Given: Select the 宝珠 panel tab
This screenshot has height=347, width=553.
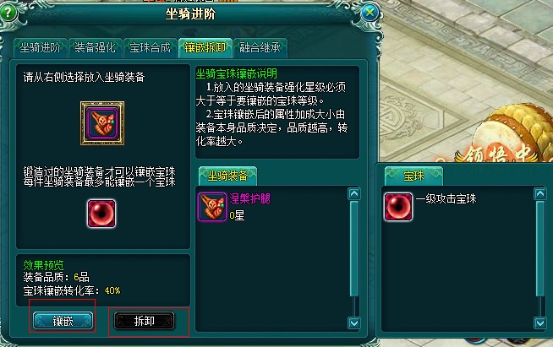Looking at the screenshot, I should pos(413,176).
